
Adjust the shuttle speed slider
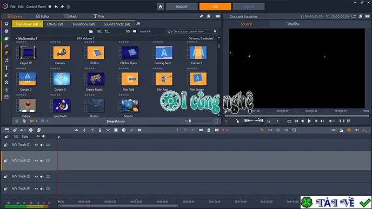click(x=254, y=120)
